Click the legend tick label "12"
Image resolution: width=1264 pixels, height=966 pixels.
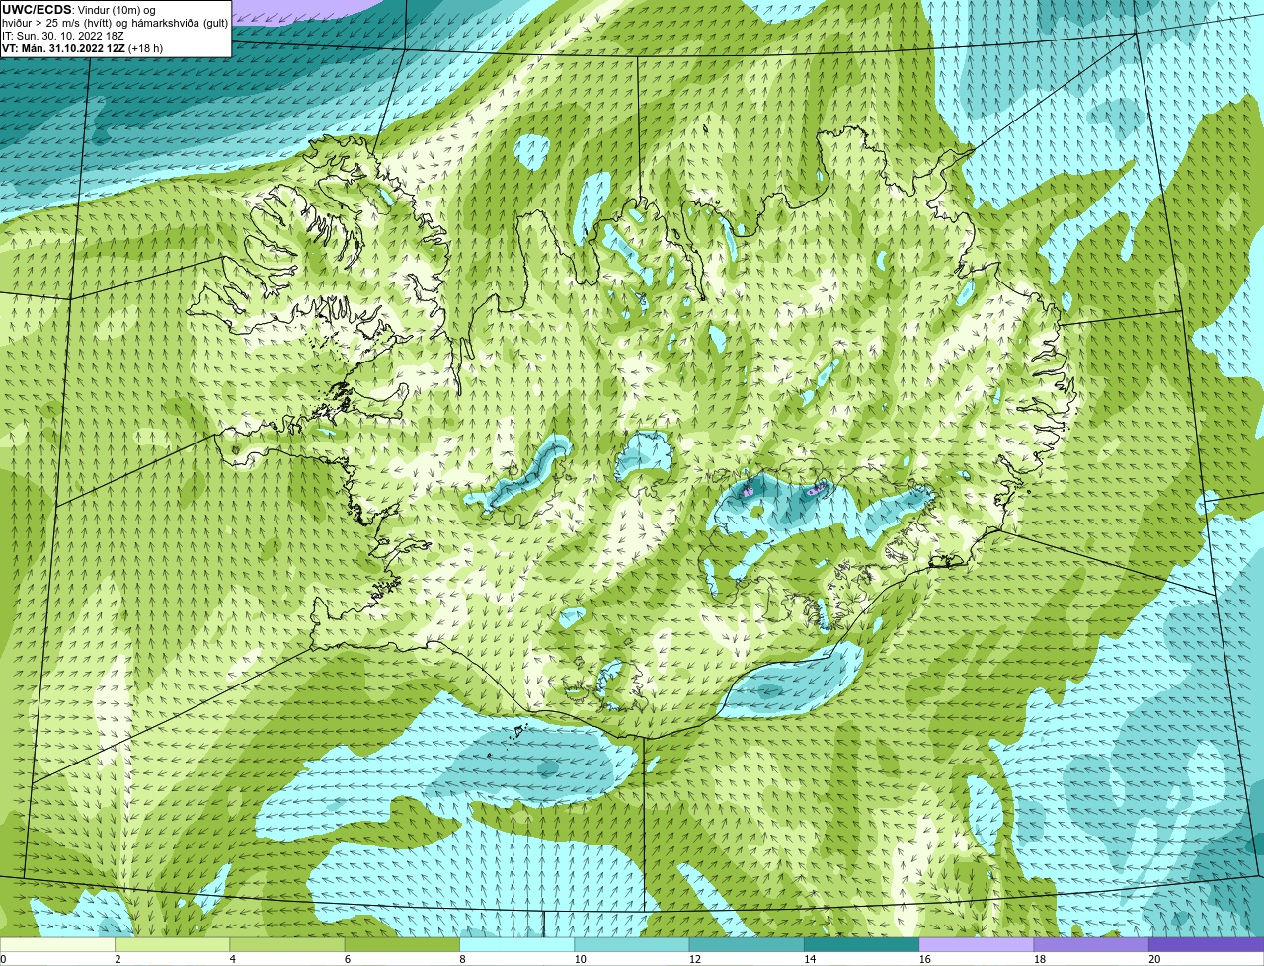click(x=694, y=959)
